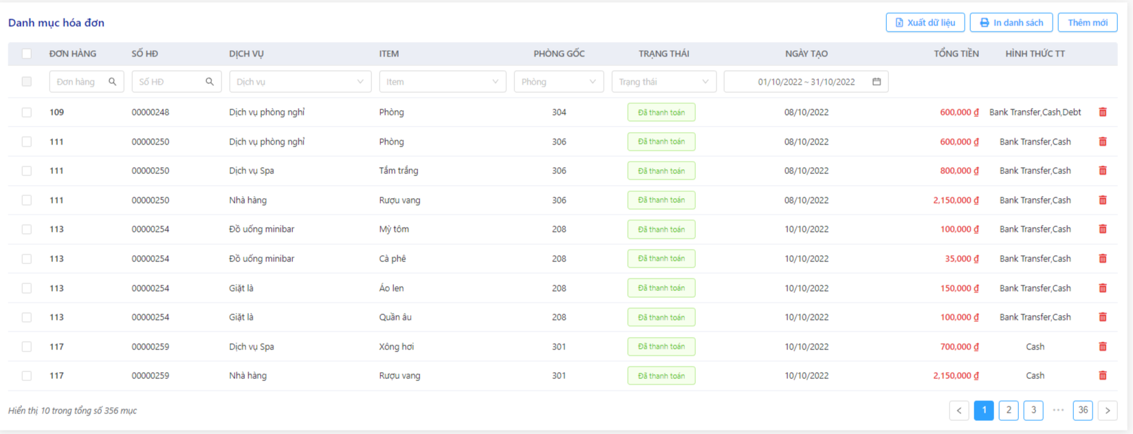Image resolution: width=1133 pixels, height=434 pixels.
Task: Delete the Xông hơi Spa row
Action: click(x=1103, y=347)
